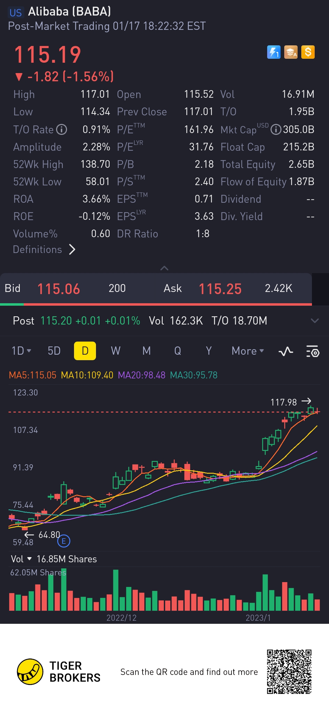Tap the Alibaba (BABA) title
329x720 pixels.
point(69,12)
